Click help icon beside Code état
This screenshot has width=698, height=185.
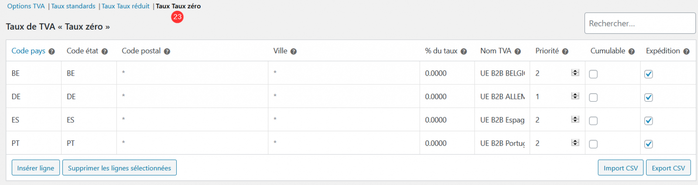[105, 52]
